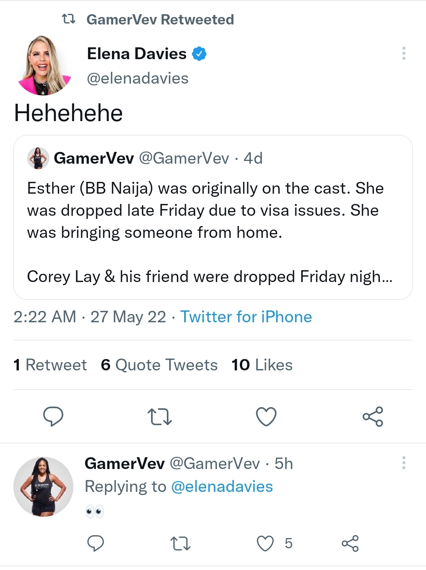Open Elena Davies' profile picture
The height and width of the screenshot is (570, 426).
[x=44, y=65]
